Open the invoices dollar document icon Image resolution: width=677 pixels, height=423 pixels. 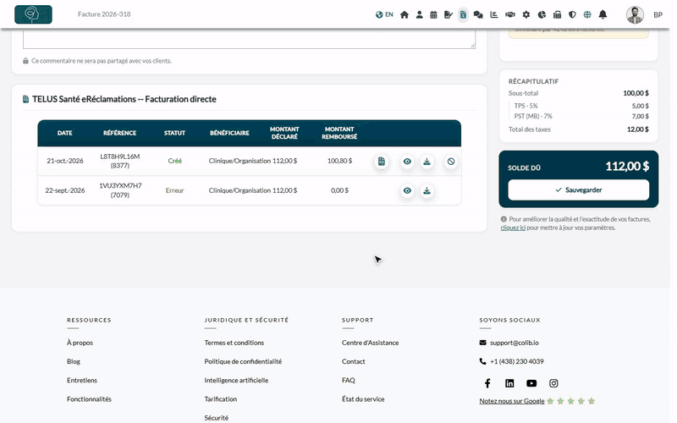click(463, 14)
